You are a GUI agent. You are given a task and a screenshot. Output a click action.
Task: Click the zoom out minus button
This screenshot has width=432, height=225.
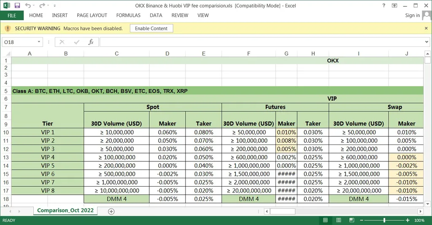pos(362,220)
